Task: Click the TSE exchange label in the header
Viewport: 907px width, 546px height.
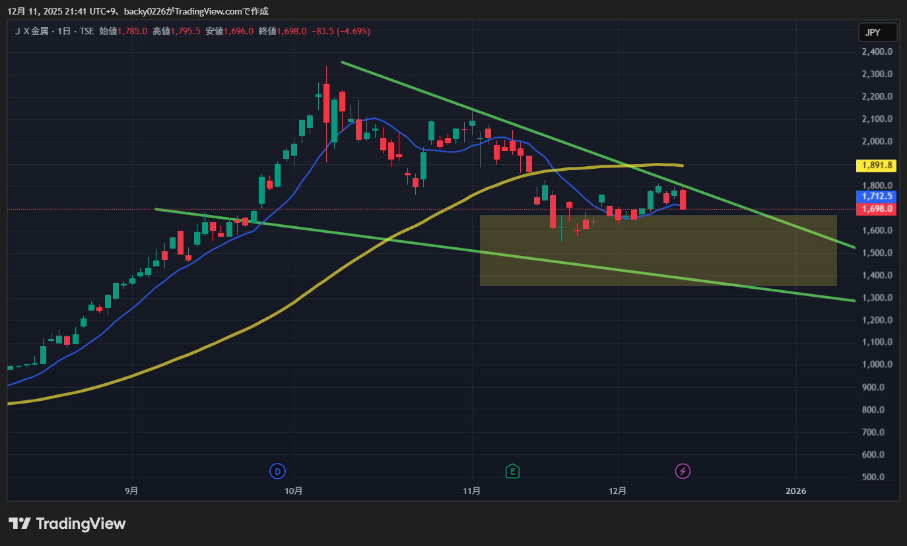Action: tap(86, 31)
